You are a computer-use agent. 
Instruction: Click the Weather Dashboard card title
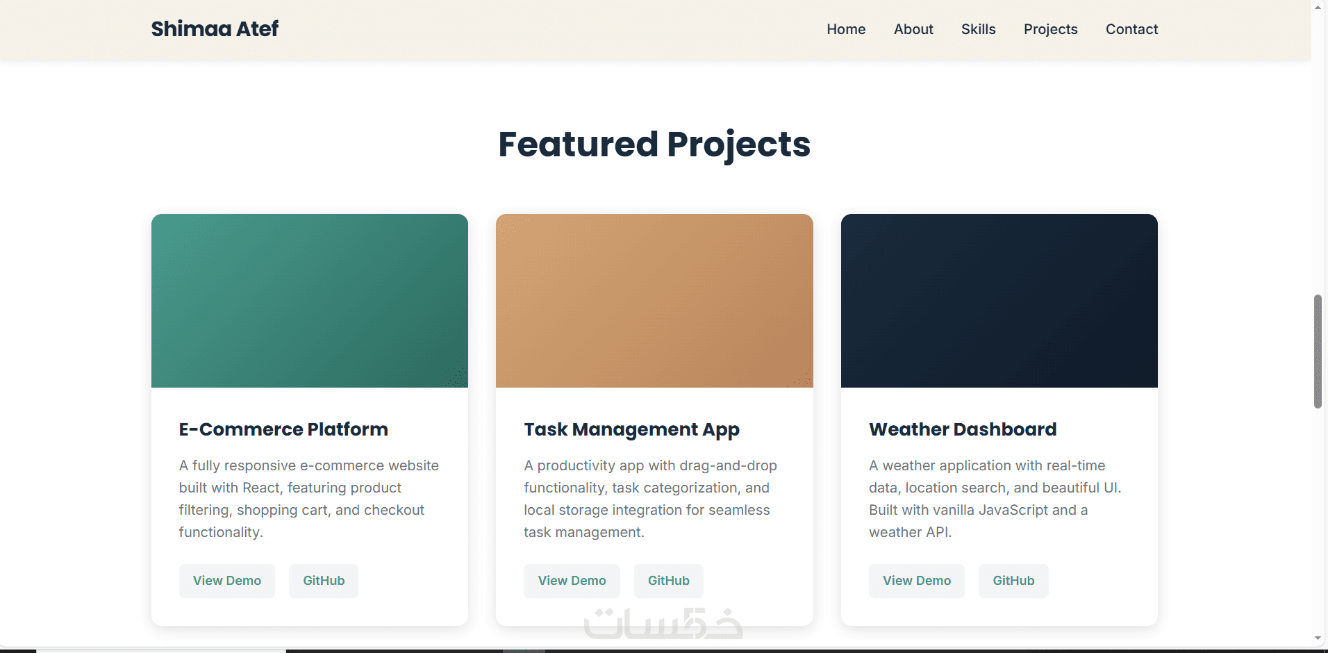pos(963,429)
